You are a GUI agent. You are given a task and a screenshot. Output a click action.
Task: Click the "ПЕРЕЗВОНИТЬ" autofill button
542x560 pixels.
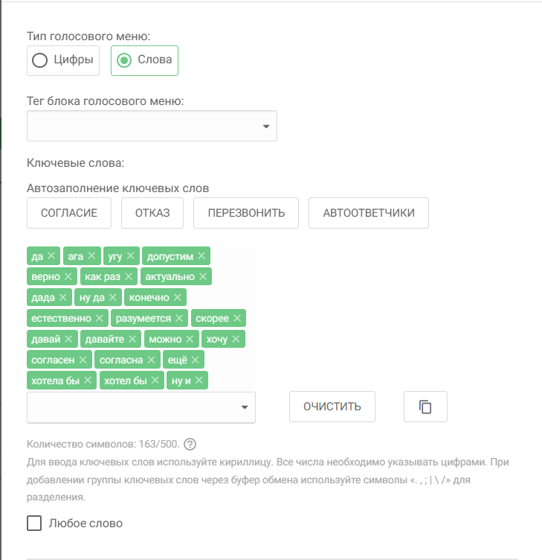[246, 213]
